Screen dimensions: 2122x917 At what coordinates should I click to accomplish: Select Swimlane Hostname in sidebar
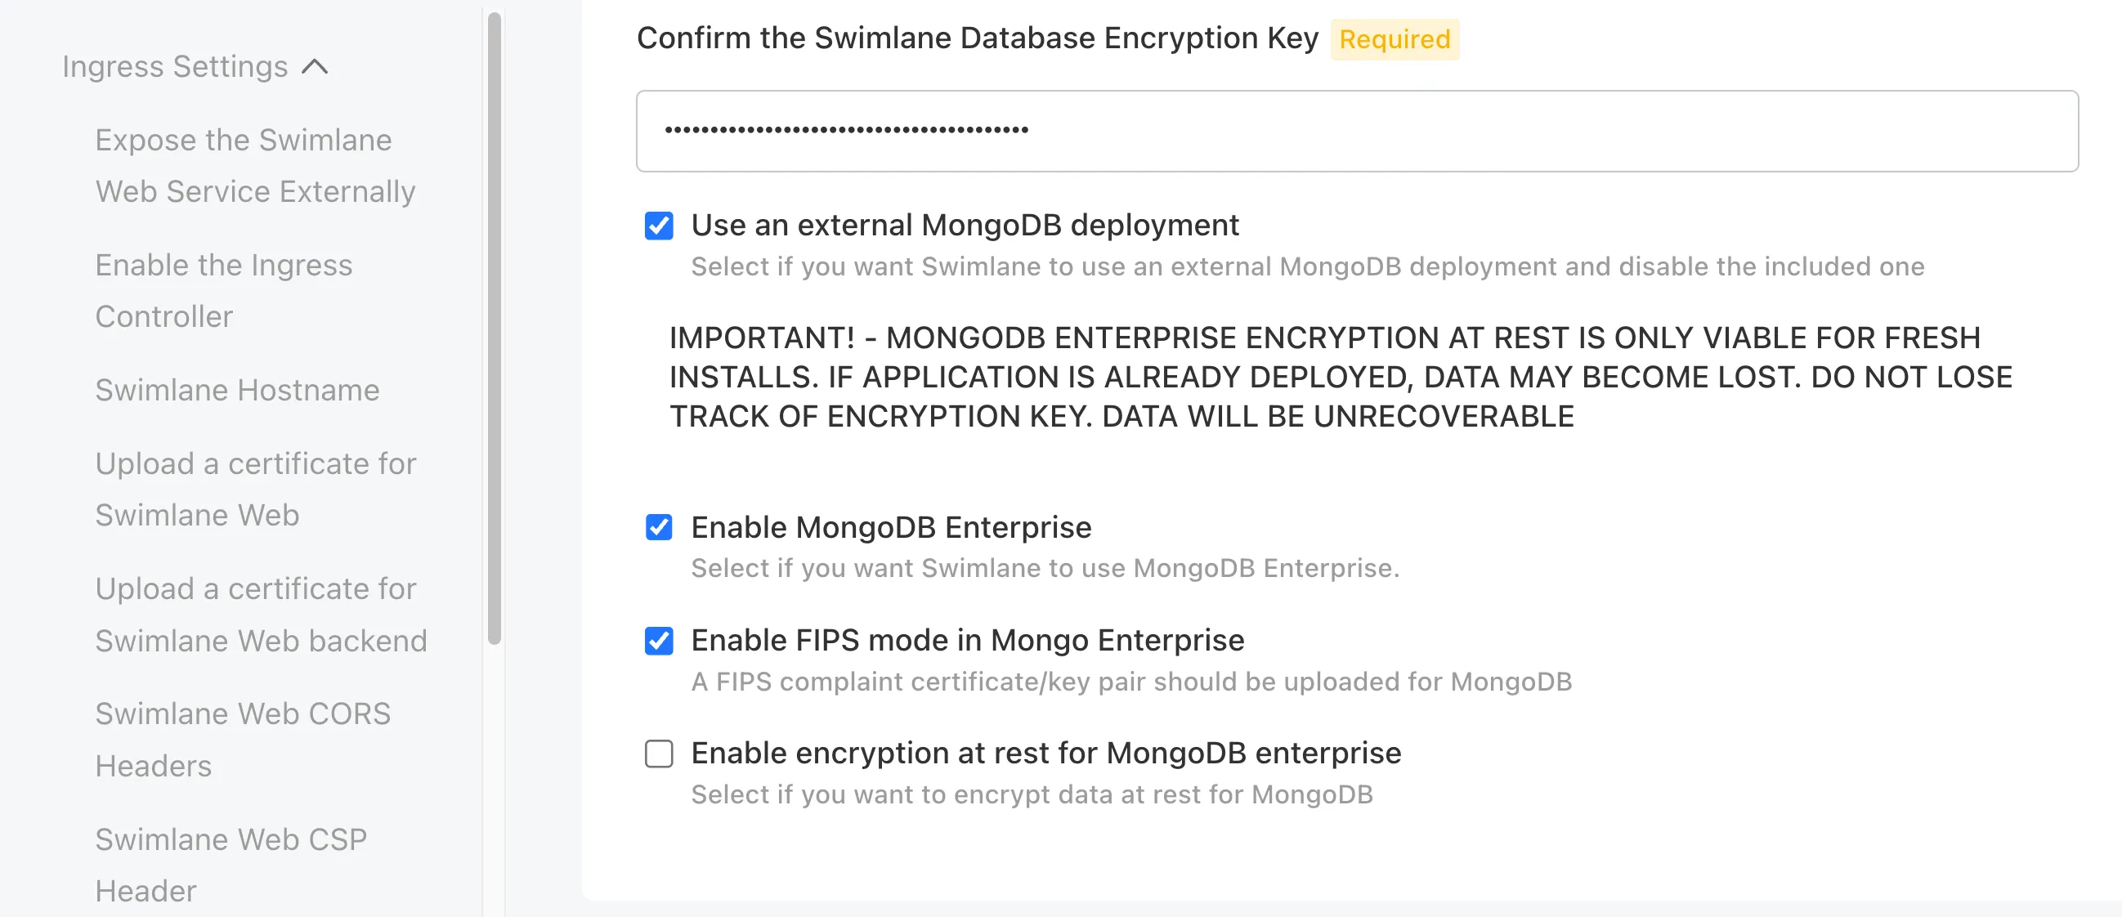coord(237,391)
